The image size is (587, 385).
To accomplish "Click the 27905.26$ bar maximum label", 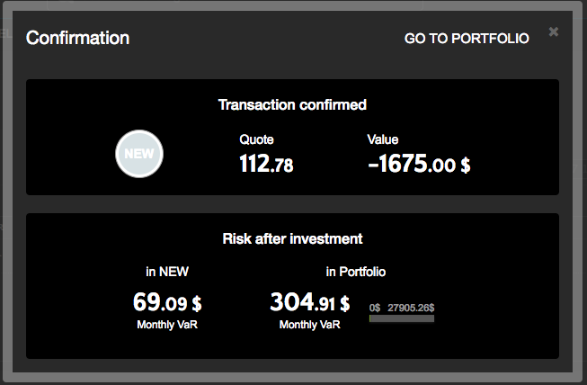I will coord(412,308).
